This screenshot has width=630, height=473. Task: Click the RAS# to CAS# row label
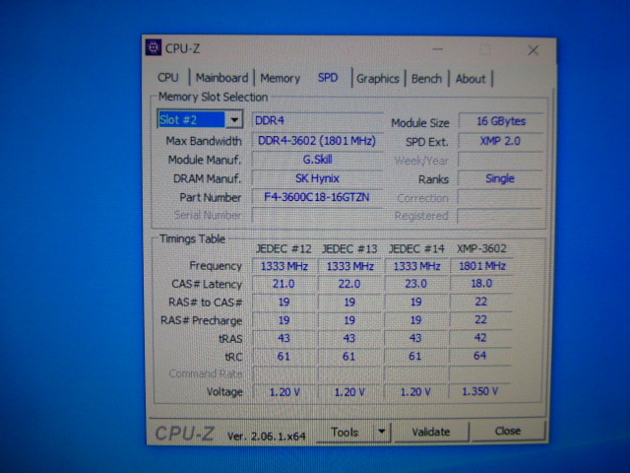(x=206, y=303)
